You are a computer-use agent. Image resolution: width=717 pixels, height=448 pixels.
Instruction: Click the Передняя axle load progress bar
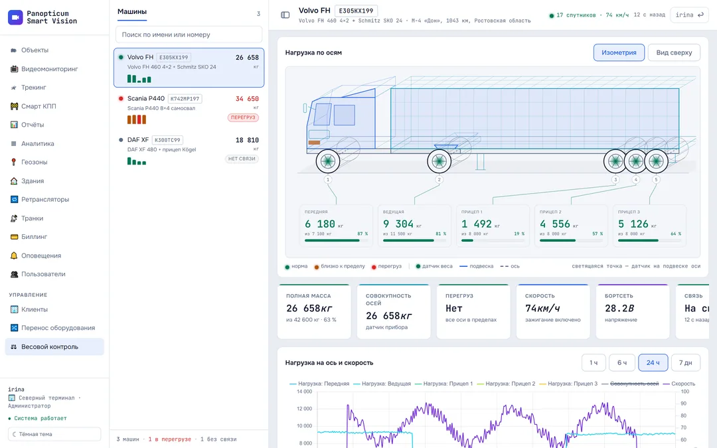(336, 240)
